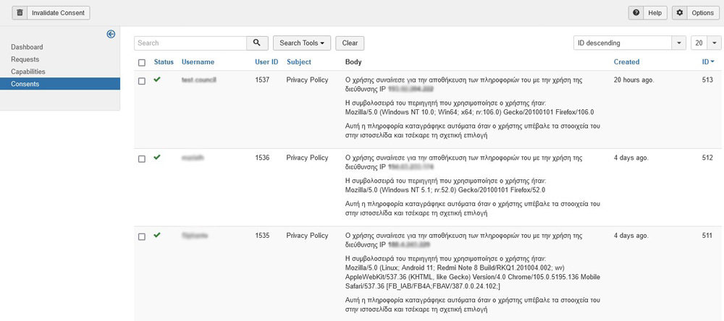724x321 pixels.
Task: Sort table by Username column header
Action: coord(198,62)
